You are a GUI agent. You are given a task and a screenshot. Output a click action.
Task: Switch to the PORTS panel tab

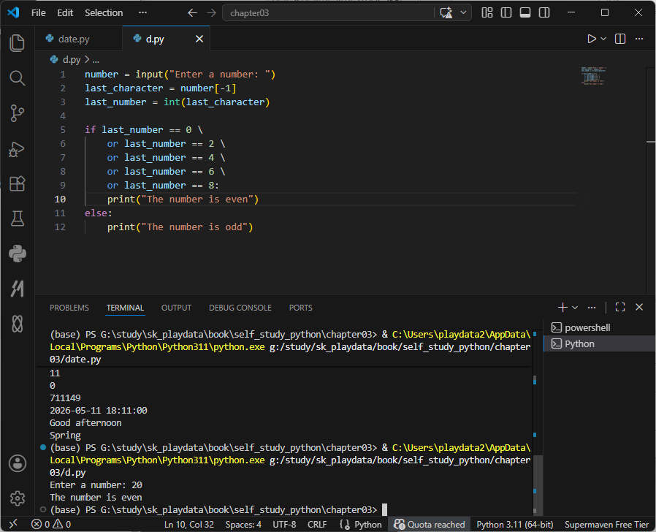300,308
